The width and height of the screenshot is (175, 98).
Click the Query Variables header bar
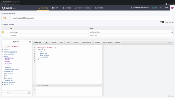(x=67, y=85)
